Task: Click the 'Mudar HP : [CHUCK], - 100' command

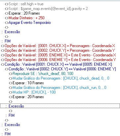Action: (x=32, y=92)
